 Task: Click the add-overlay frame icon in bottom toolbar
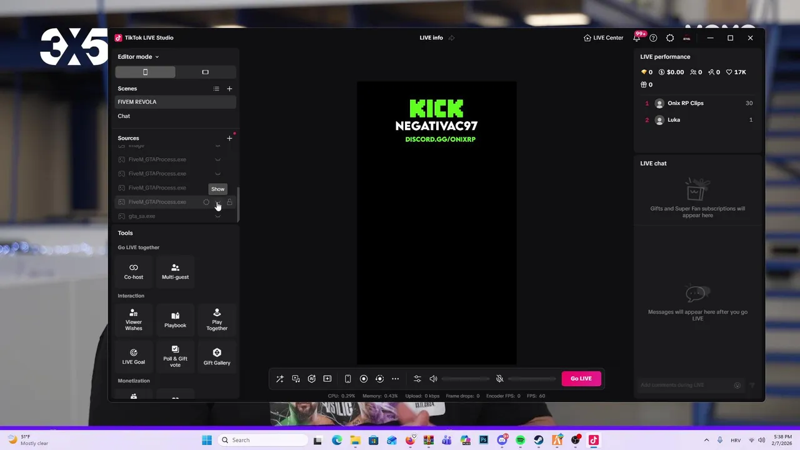(327, 379)
